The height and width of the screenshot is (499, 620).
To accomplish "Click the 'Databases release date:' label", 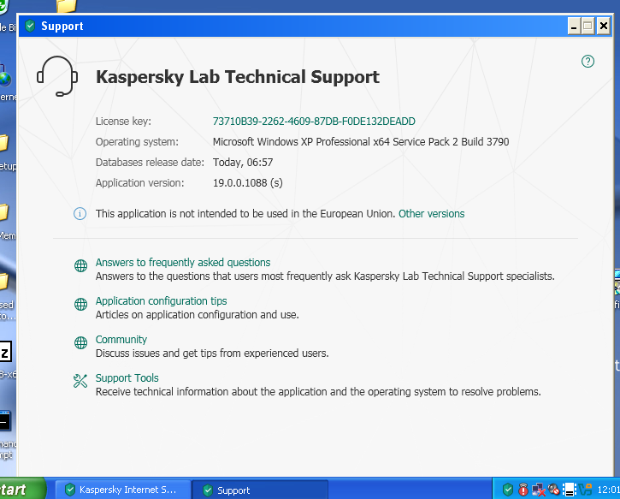I will [150, 163].
